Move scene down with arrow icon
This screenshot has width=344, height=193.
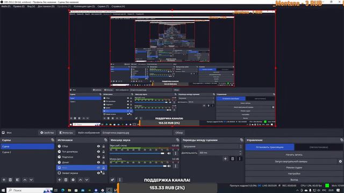[31, 180]
